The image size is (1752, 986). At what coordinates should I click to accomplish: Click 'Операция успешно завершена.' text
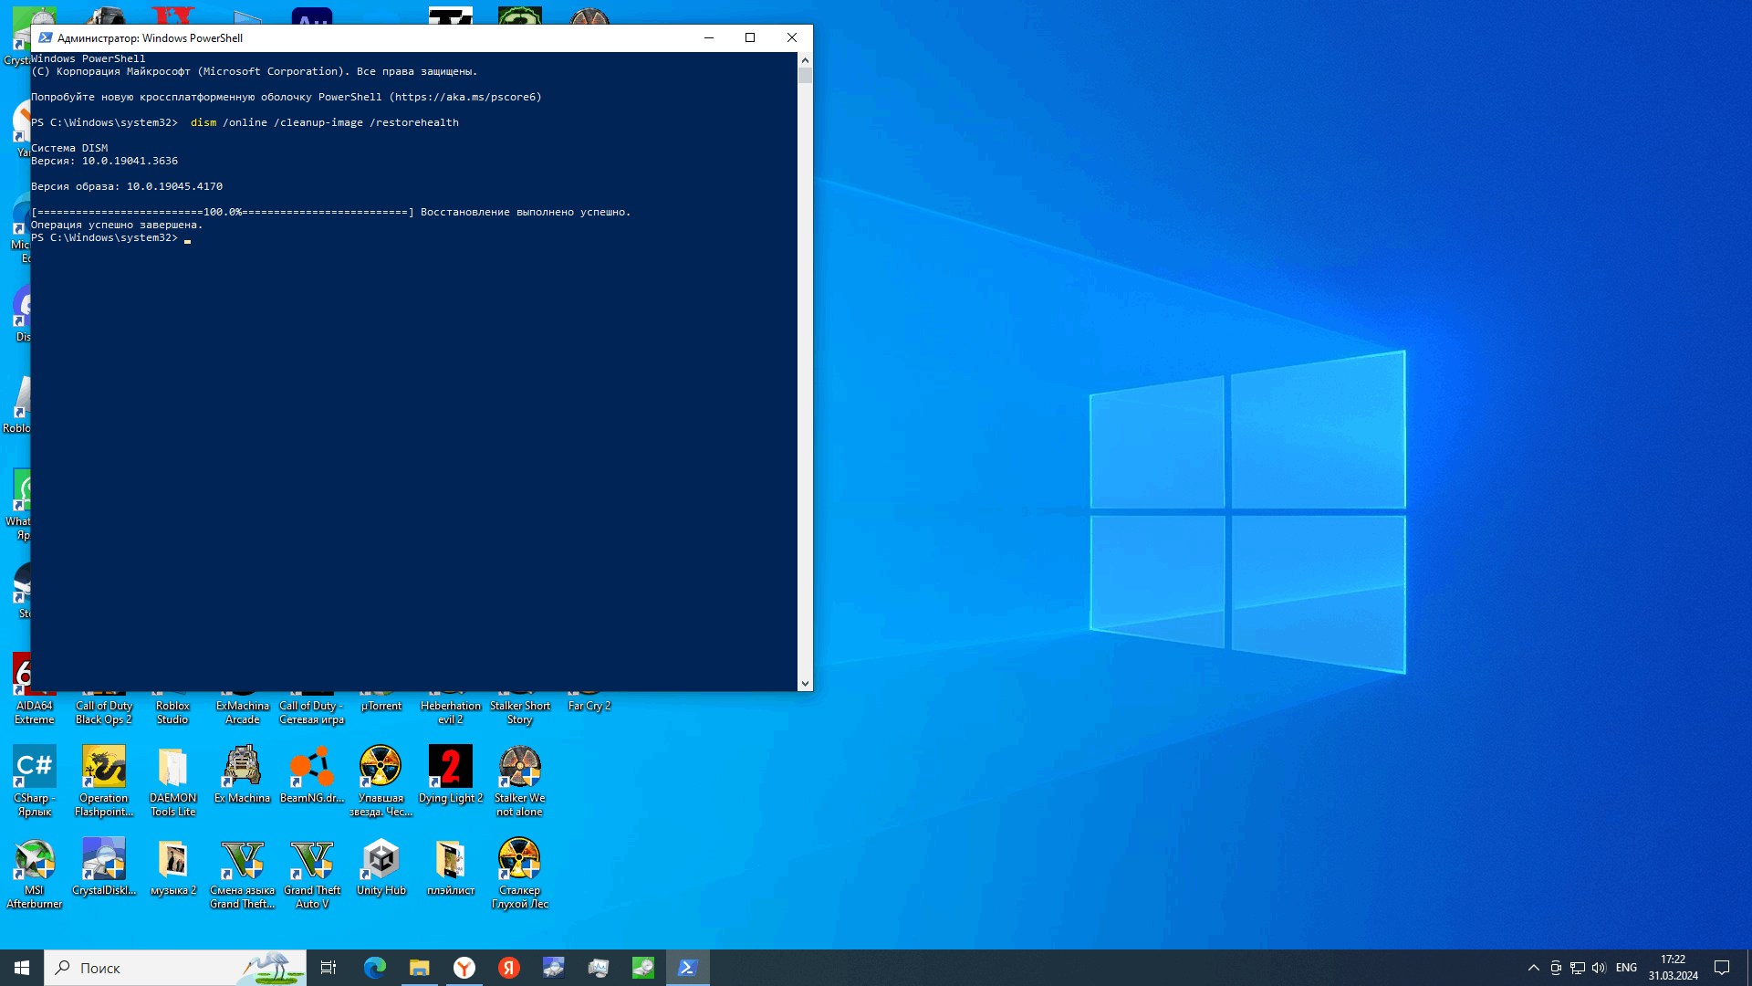tap(117, 225)
